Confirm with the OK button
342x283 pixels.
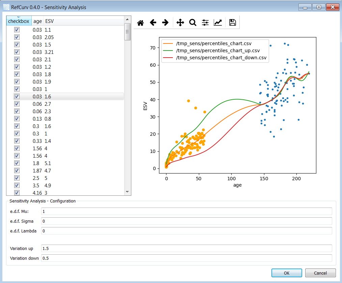click(x=287, y=273)
